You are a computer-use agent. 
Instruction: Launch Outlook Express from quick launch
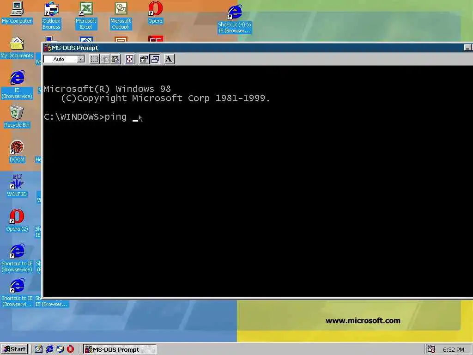[60, 349]
